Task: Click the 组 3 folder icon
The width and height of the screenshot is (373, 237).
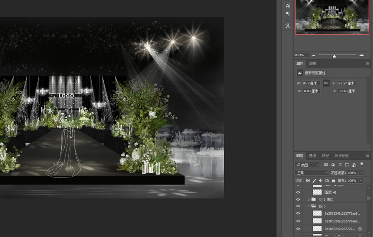Action: pyautogui.click(x=314, y=206)
